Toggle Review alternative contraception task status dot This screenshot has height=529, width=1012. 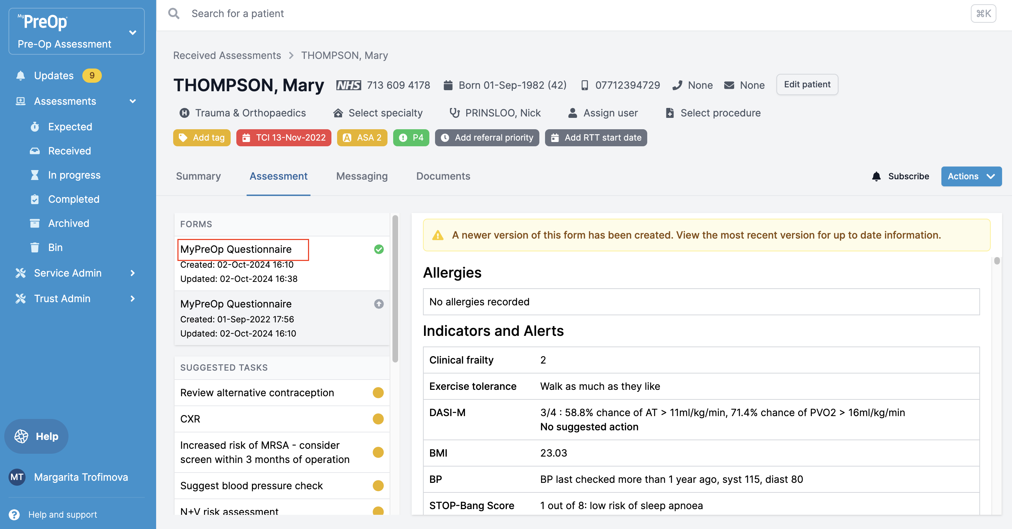click(x=378, y=392)
